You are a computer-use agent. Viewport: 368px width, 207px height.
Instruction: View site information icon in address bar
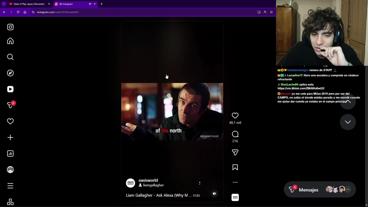[33, 12]
